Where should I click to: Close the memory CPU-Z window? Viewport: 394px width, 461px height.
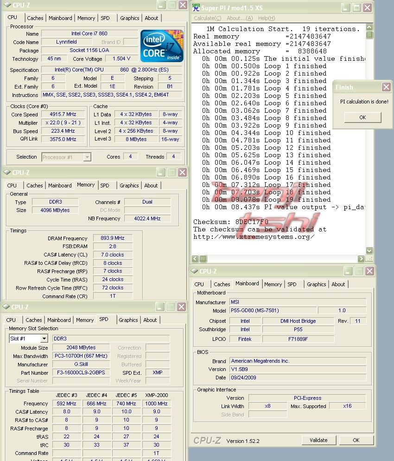182,172
